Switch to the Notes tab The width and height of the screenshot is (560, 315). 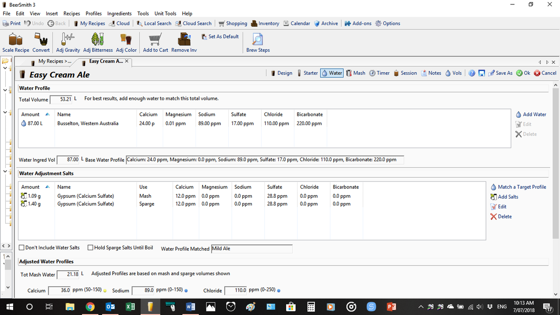click(431, 73)
